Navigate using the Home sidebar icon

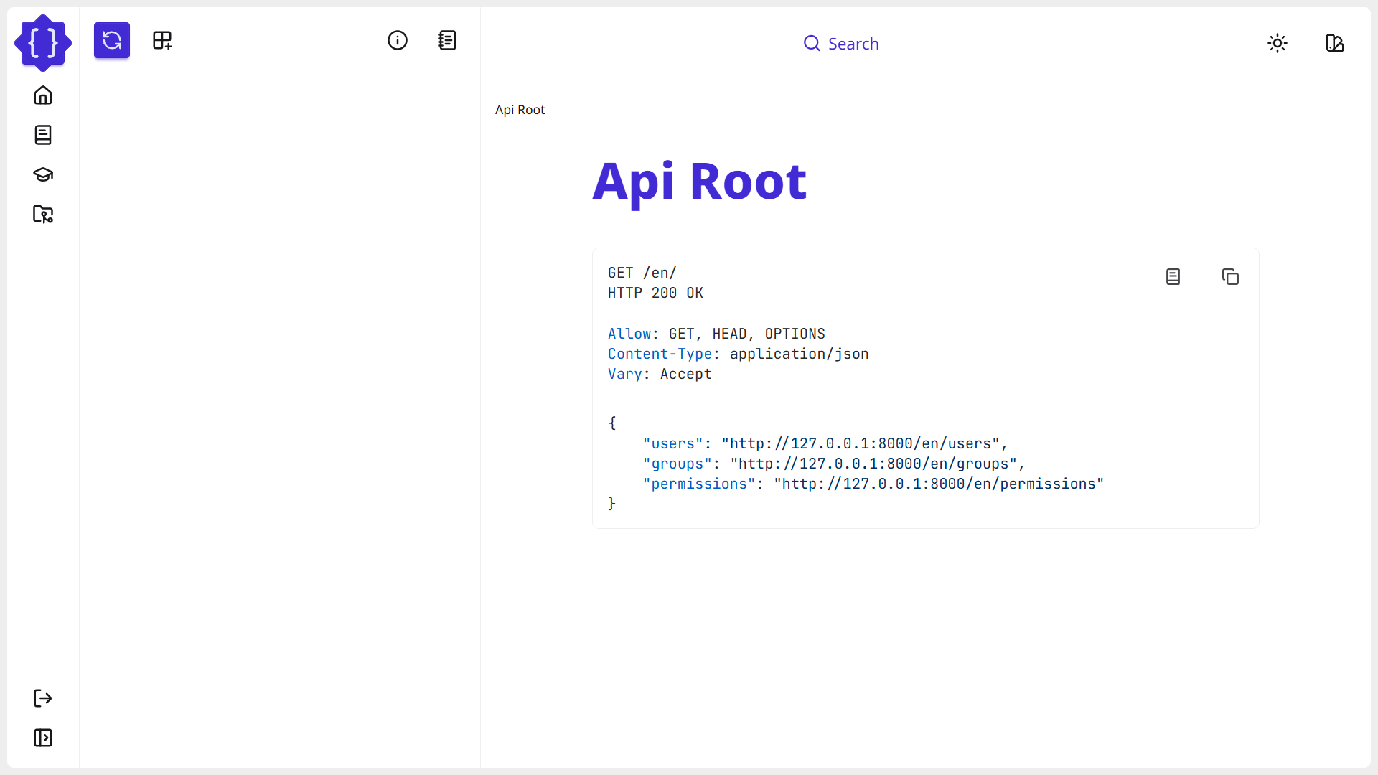pyautogui.click(x=43, y=95)
